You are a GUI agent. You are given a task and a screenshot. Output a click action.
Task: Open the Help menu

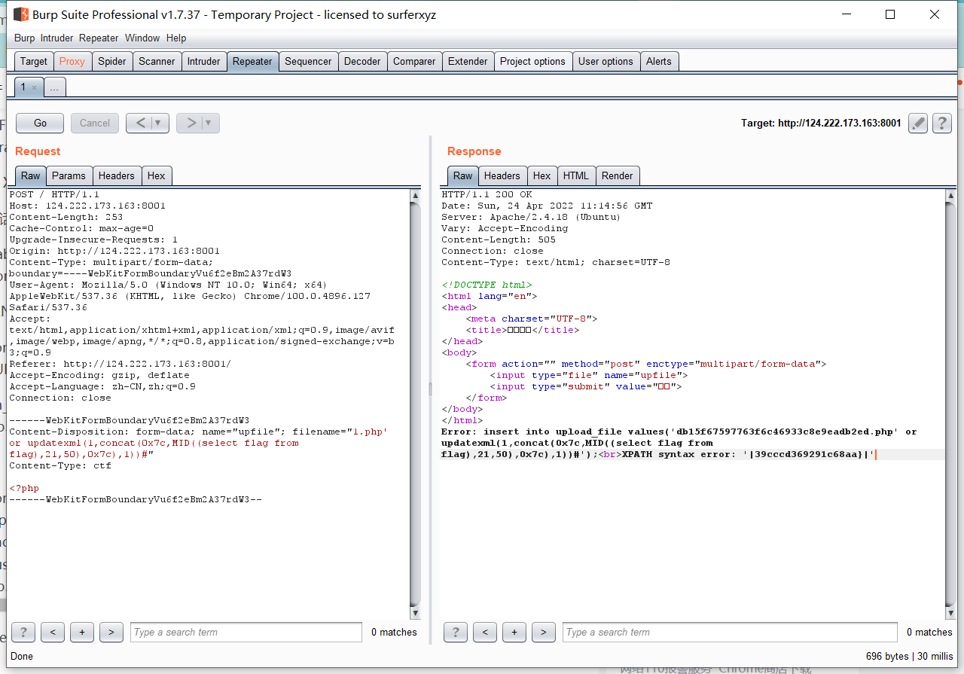pyautogui.click(x=176, y=38)
